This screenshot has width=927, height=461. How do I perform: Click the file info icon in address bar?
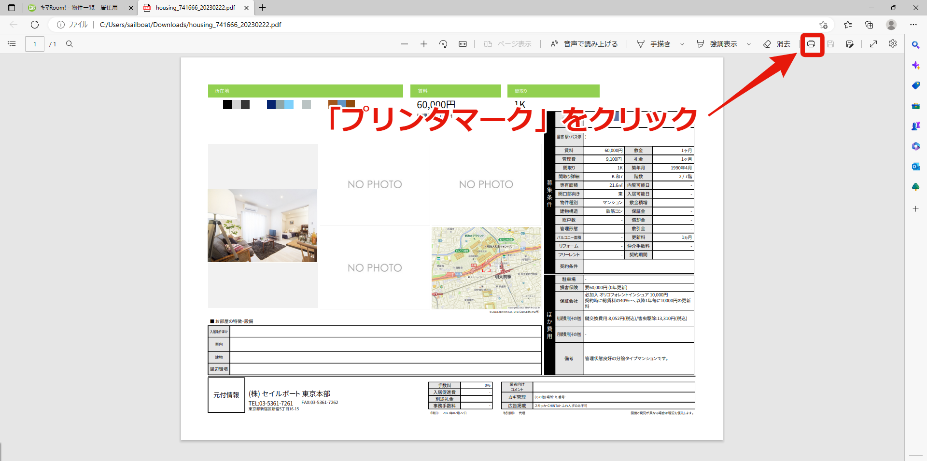click(61, 25)
